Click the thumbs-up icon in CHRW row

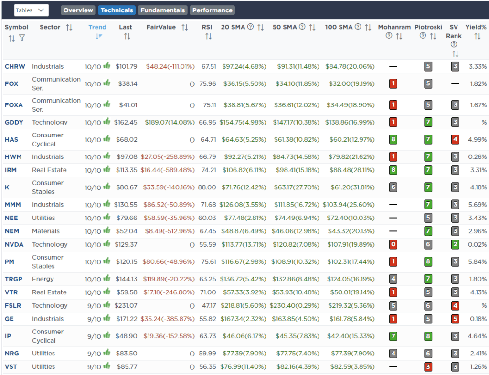(107, 65)
